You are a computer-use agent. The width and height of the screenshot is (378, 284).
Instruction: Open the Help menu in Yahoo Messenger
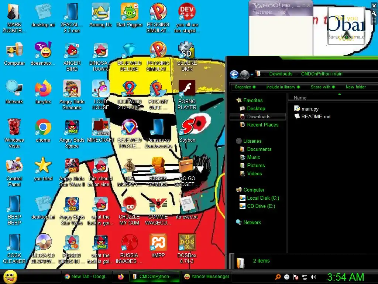pos(281,12)
